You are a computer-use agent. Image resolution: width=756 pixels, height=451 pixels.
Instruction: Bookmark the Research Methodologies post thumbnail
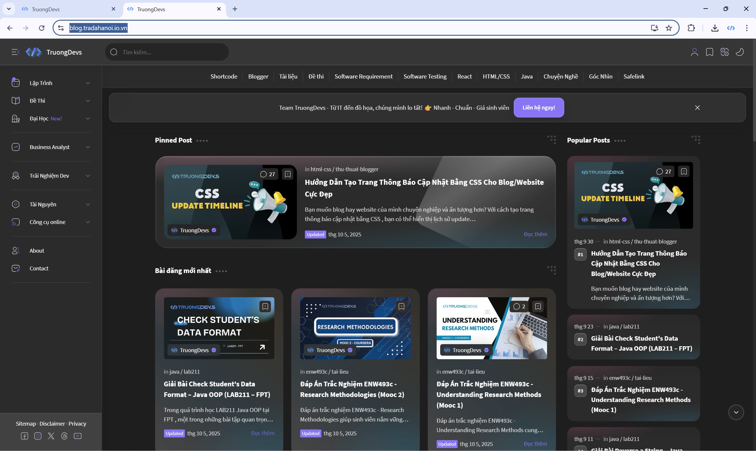tap(401, 306)
